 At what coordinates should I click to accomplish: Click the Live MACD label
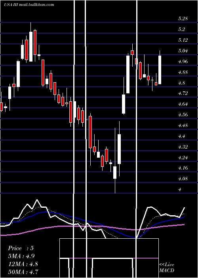click(x=167, y=267)
